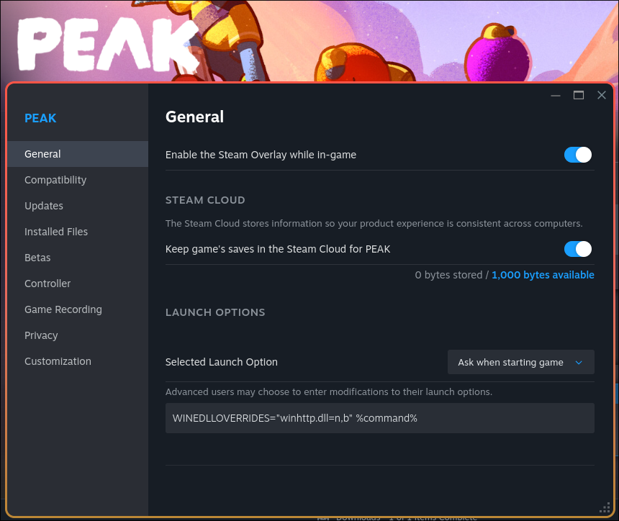The width and height of the screenshot is (619, 521).
Task: Click the maximize window icon
Action: 578,95
